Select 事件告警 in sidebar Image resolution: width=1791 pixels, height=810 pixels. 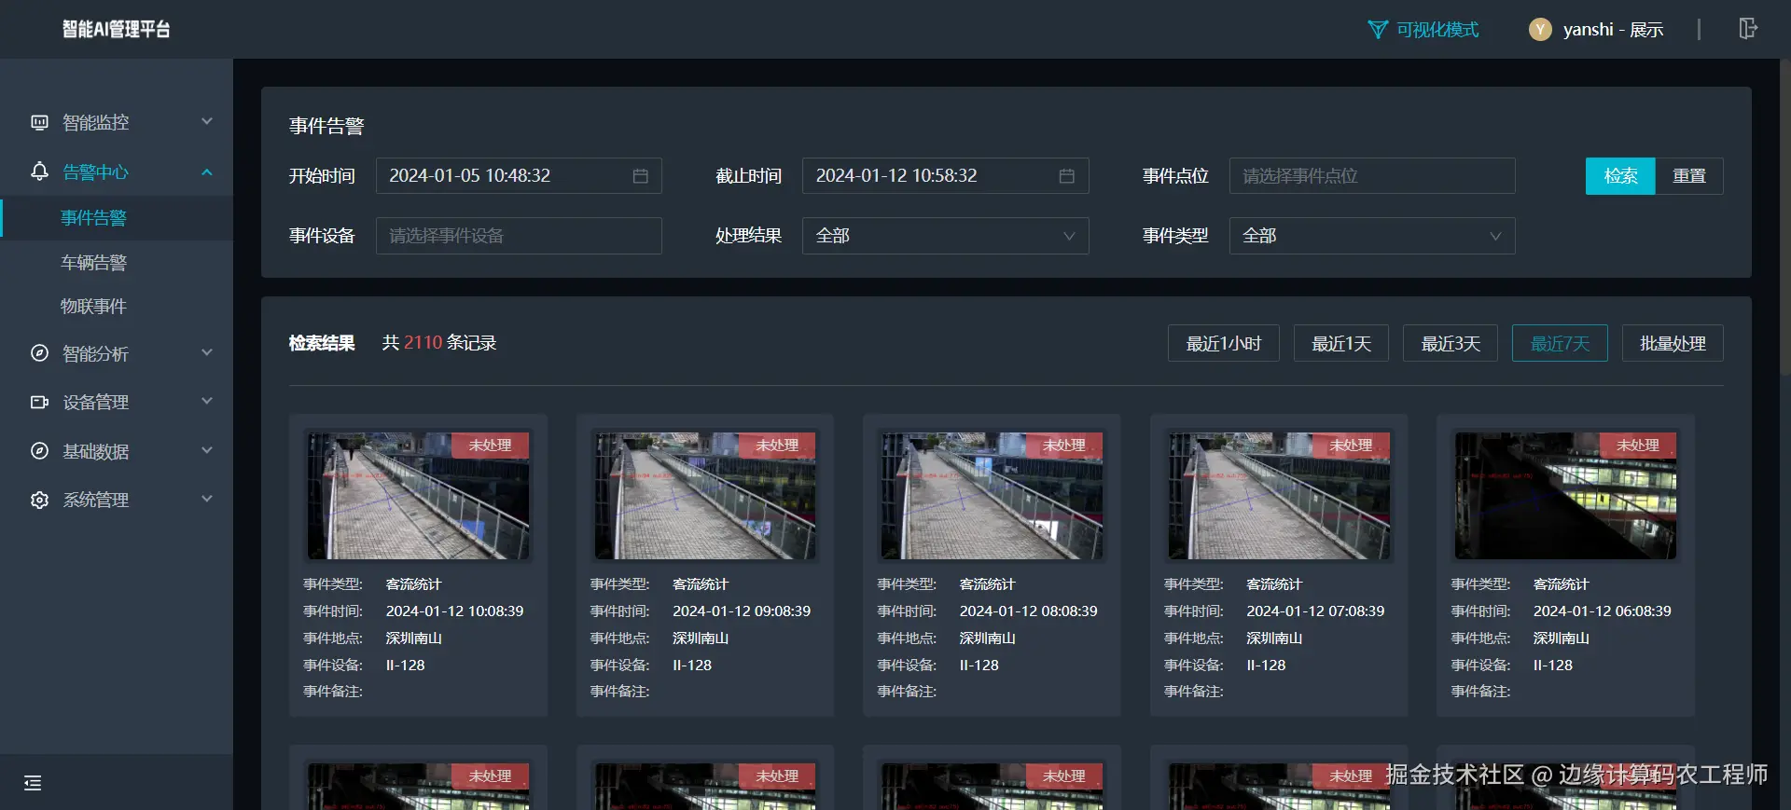(117, 218)
